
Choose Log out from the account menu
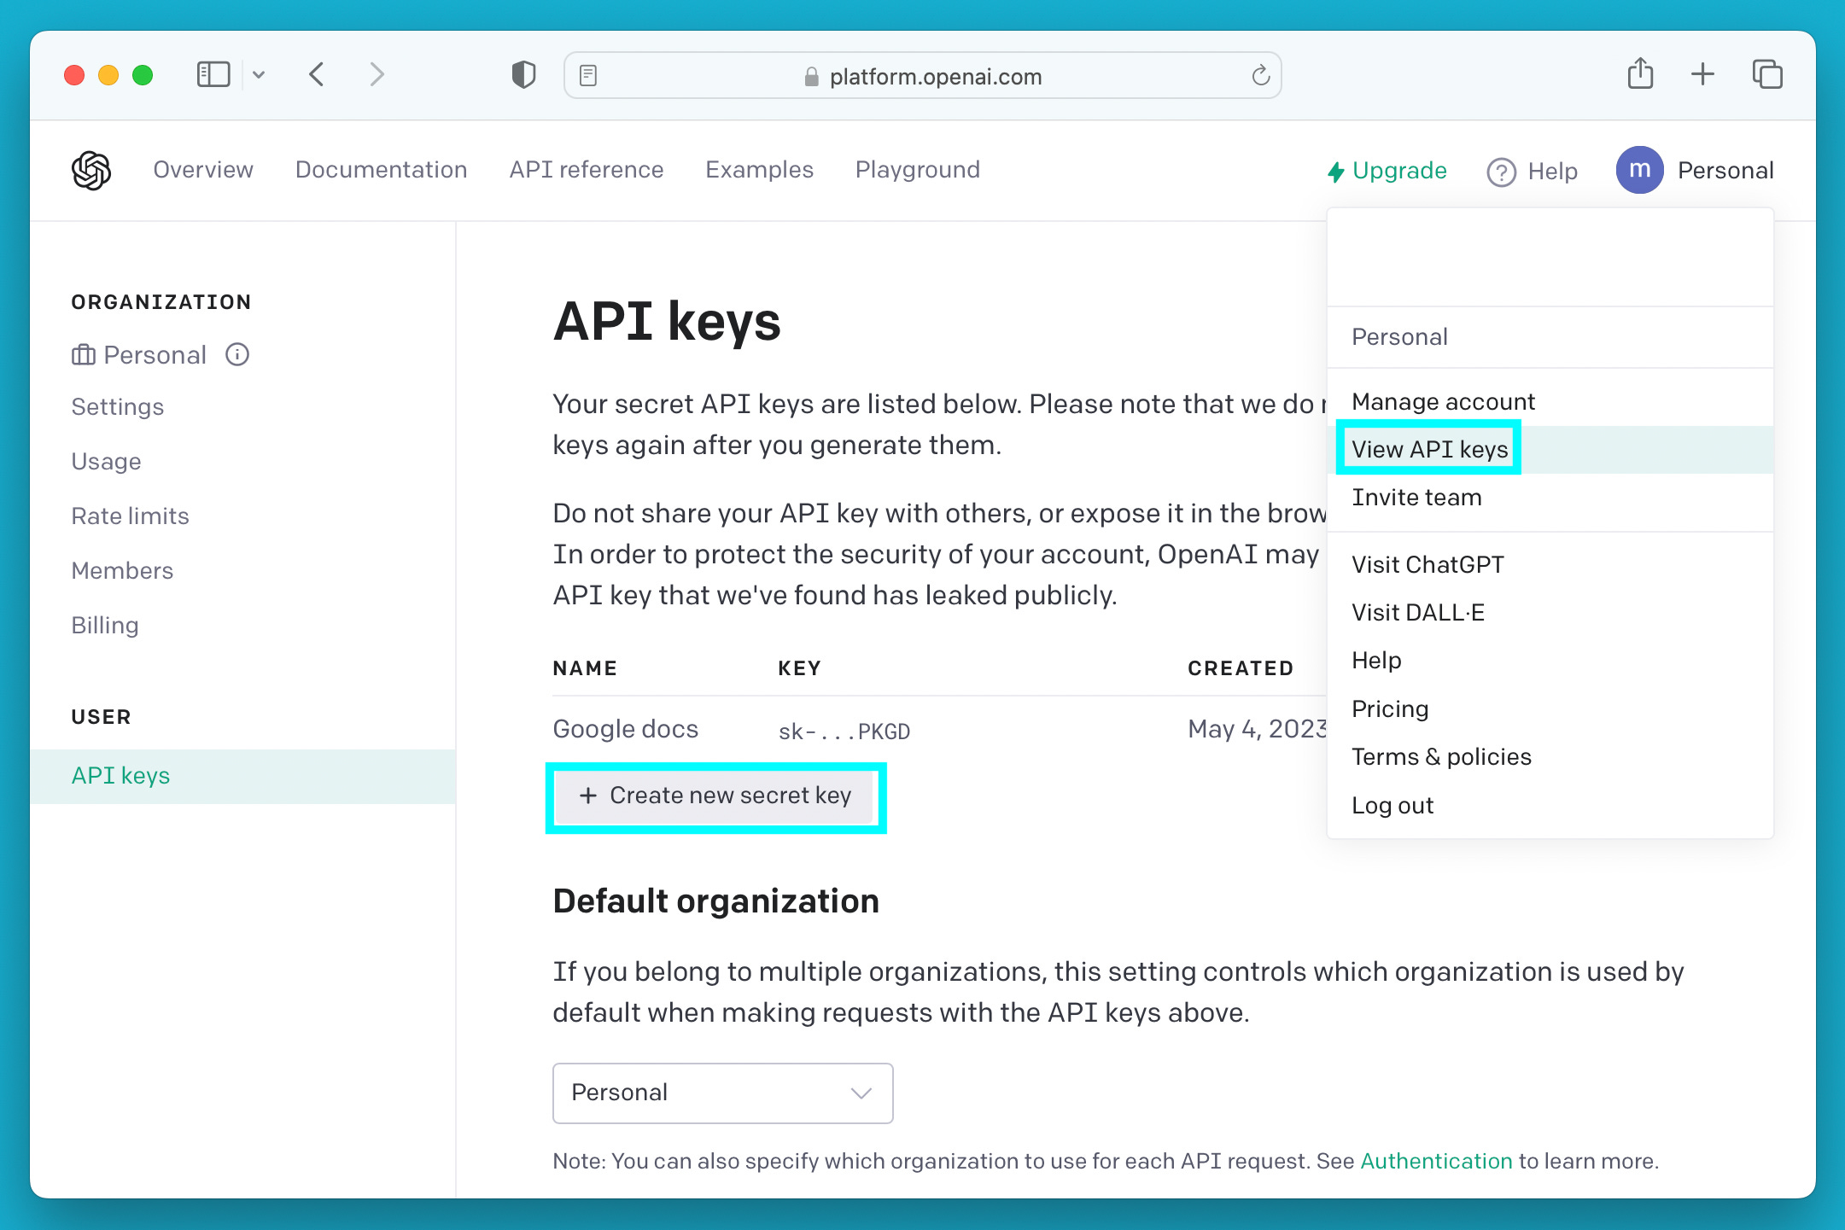click(x=1393, y=805)
